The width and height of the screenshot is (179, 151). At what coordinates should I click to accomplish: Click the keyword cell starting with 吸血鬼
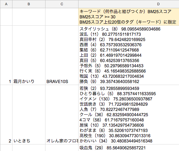pyautogui.click(x=129, y=148)
